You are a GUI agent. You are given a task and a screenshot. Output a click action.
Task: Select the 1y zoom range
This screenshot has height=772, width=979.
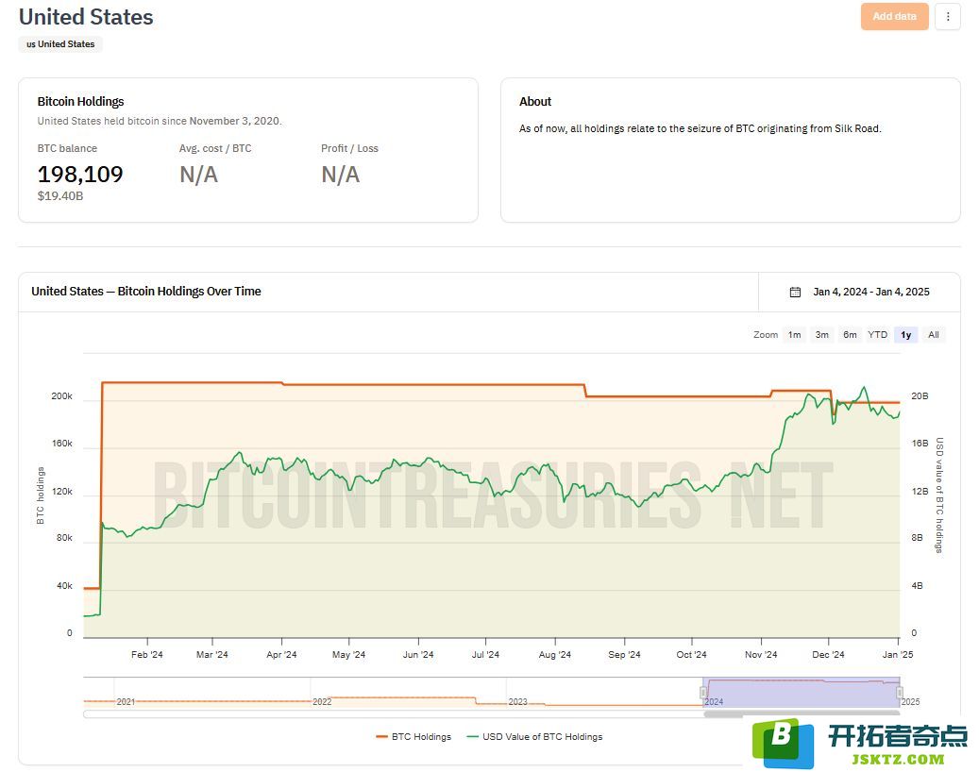click(906, 335)
